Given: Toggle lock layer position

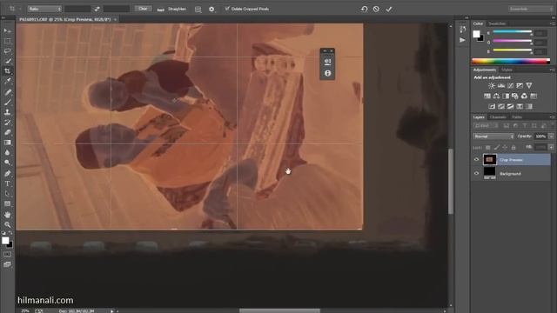Looking at the screenshot, I should [x=505, y=147].
